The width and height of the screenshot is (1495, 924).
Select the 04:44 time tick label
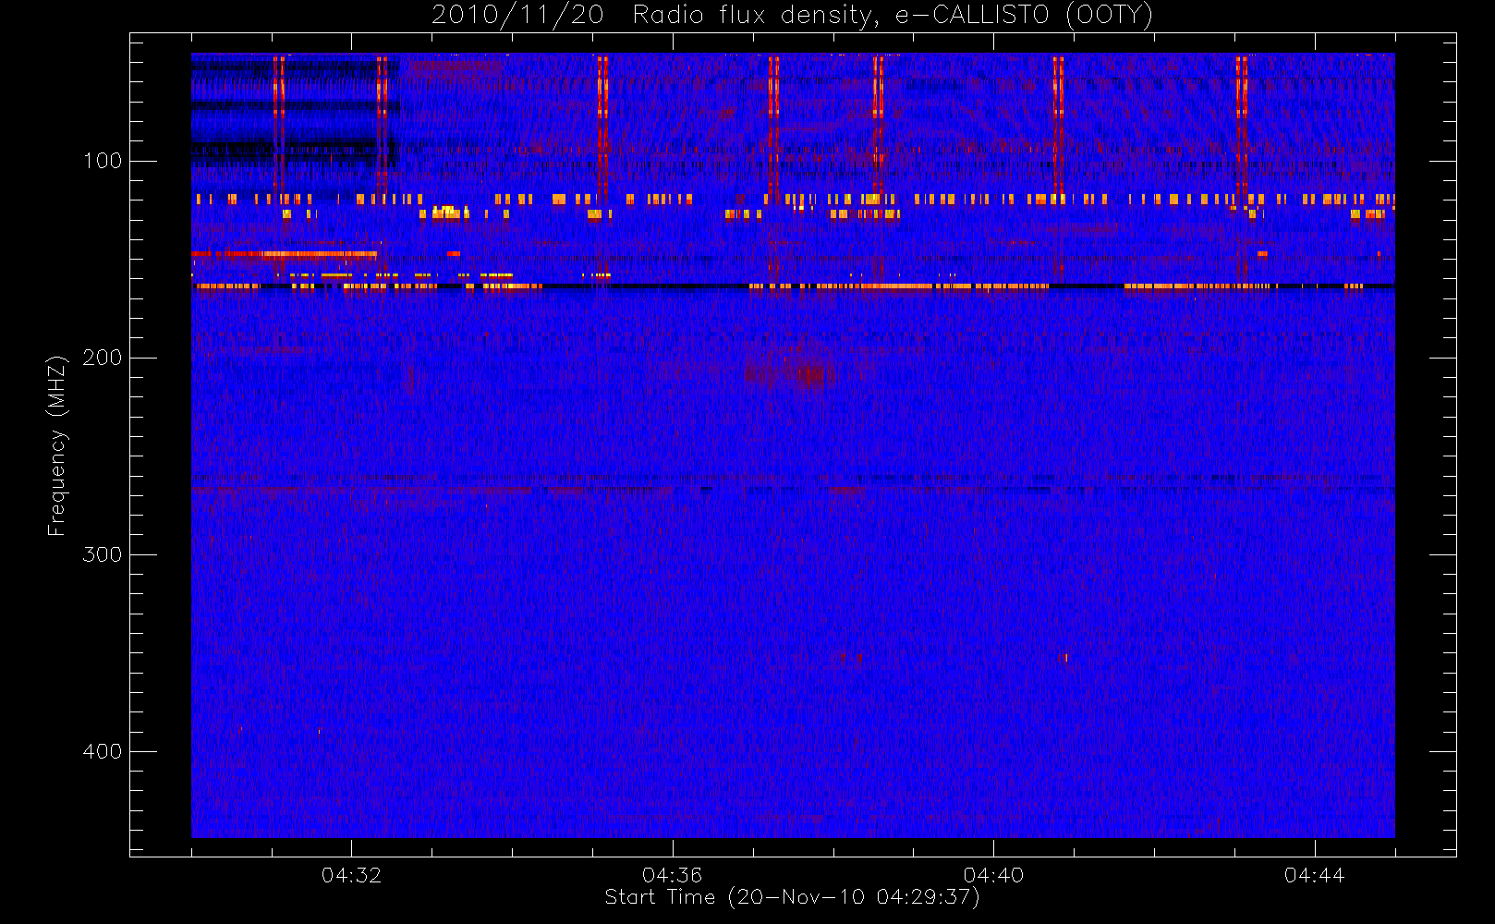[1314, 875]
